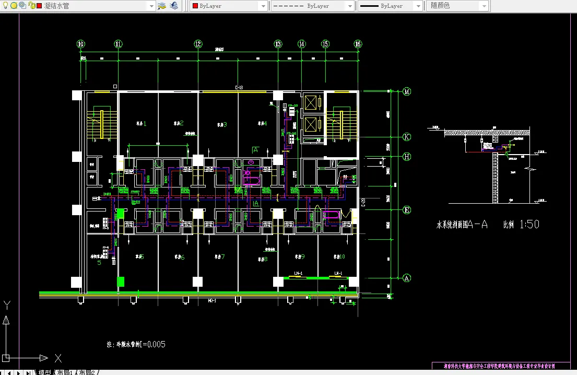Click upper section mark A near axis 13
This screenshot has width=577, height=375.
tap(255, 150)
